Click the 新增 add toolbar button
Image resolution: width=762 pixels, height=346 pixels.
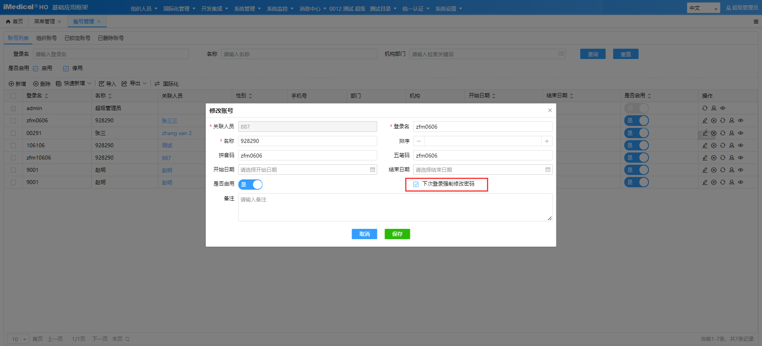pyautogui.click(x=17, y=84)
